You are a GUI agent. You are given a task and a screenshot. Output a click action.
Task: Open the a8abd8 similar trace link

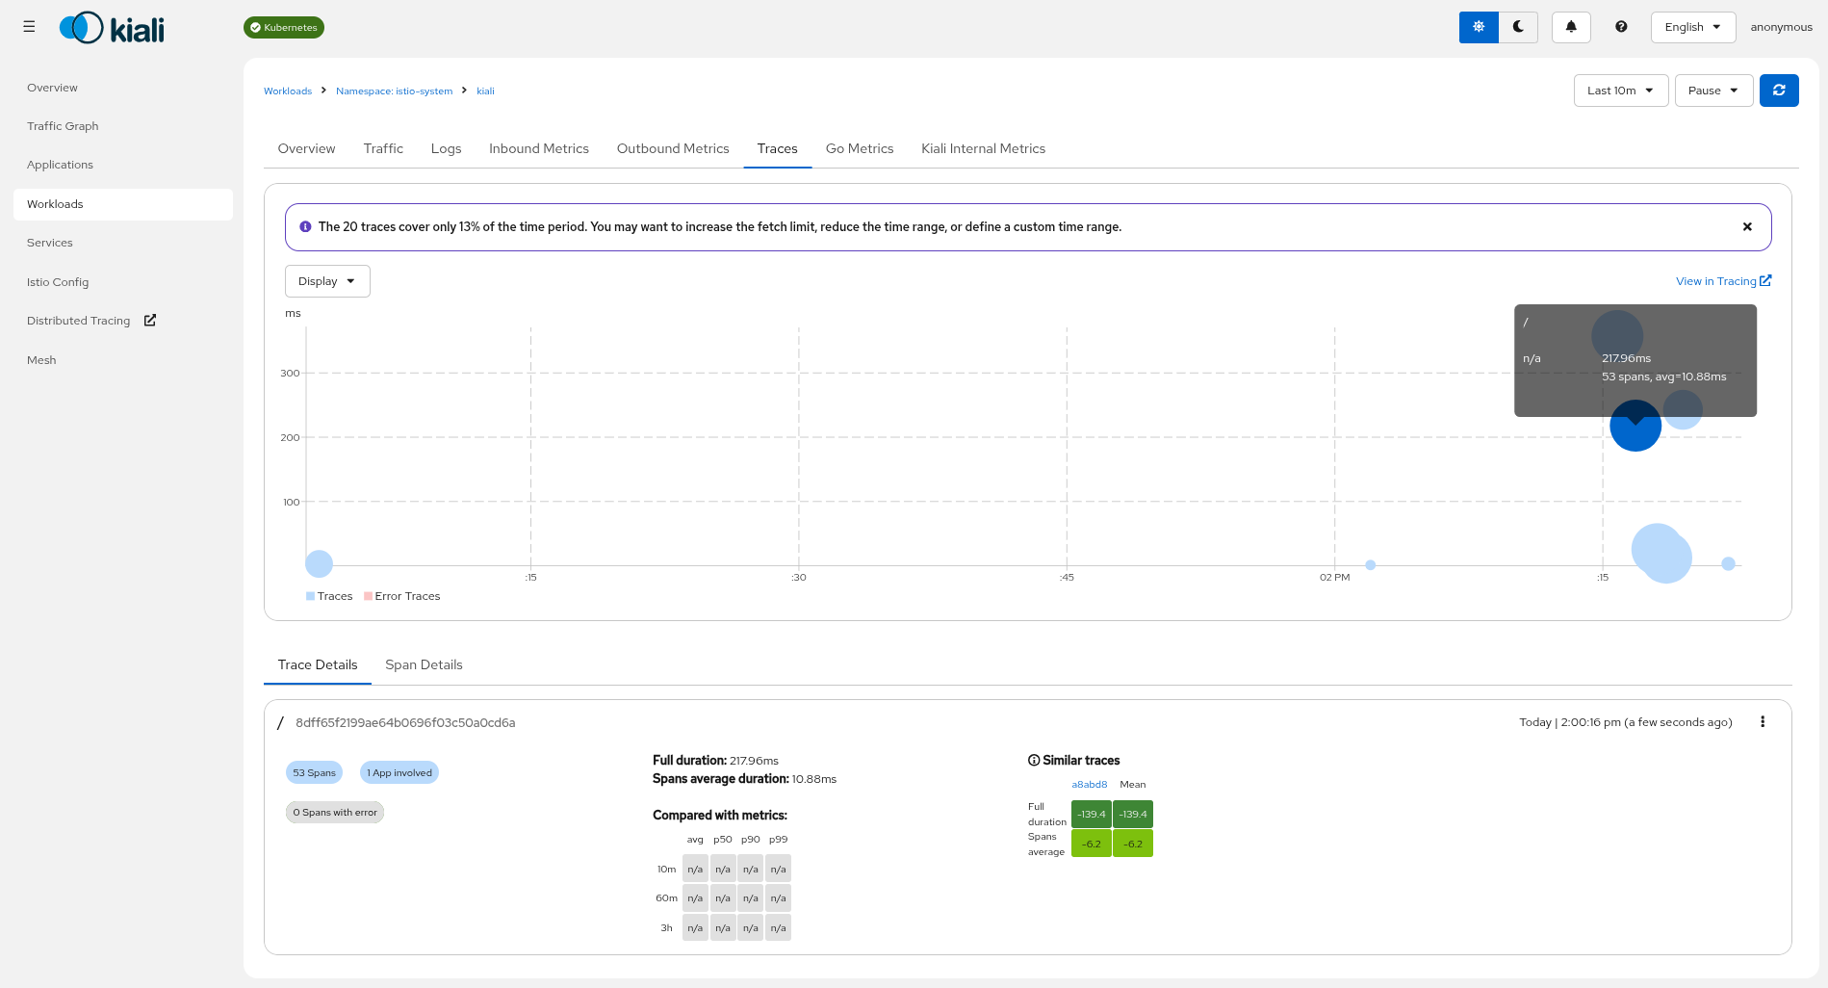[1089, 785]
